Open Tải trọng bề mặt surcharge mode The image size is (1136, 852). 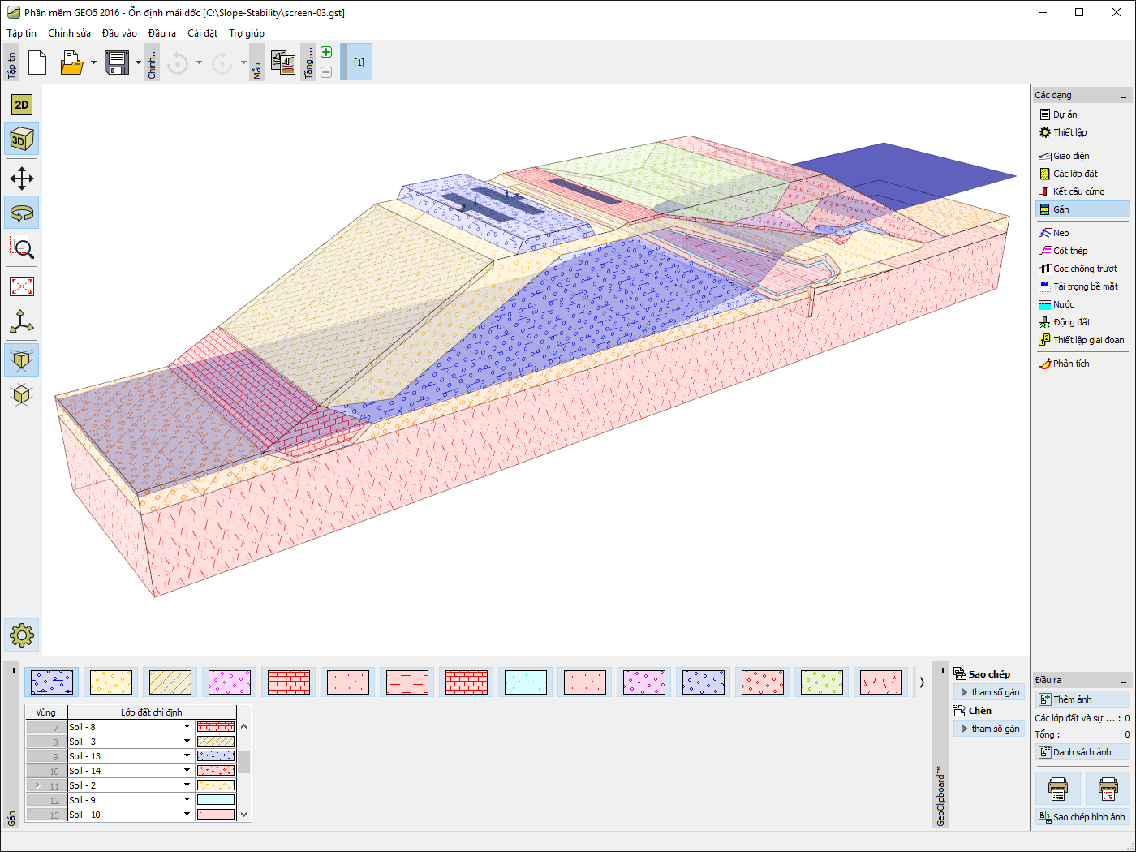coord(1082,286)
